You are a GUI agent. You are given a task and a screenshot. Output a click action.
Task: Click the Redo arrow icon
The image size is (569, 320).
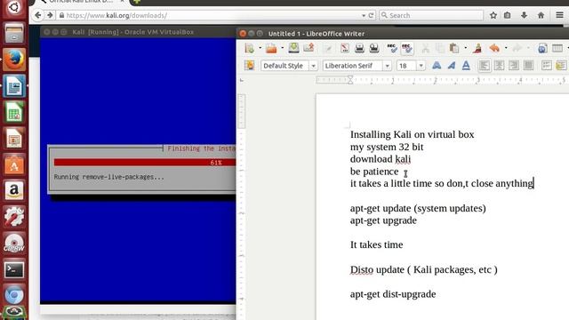(x=517, y=48)
